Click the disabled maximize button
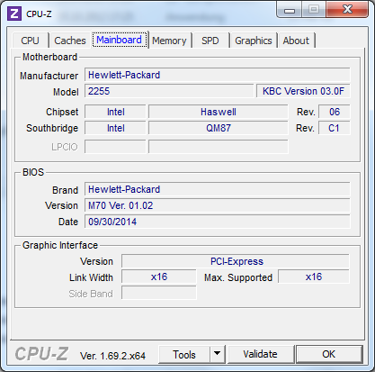 (314, 10)
